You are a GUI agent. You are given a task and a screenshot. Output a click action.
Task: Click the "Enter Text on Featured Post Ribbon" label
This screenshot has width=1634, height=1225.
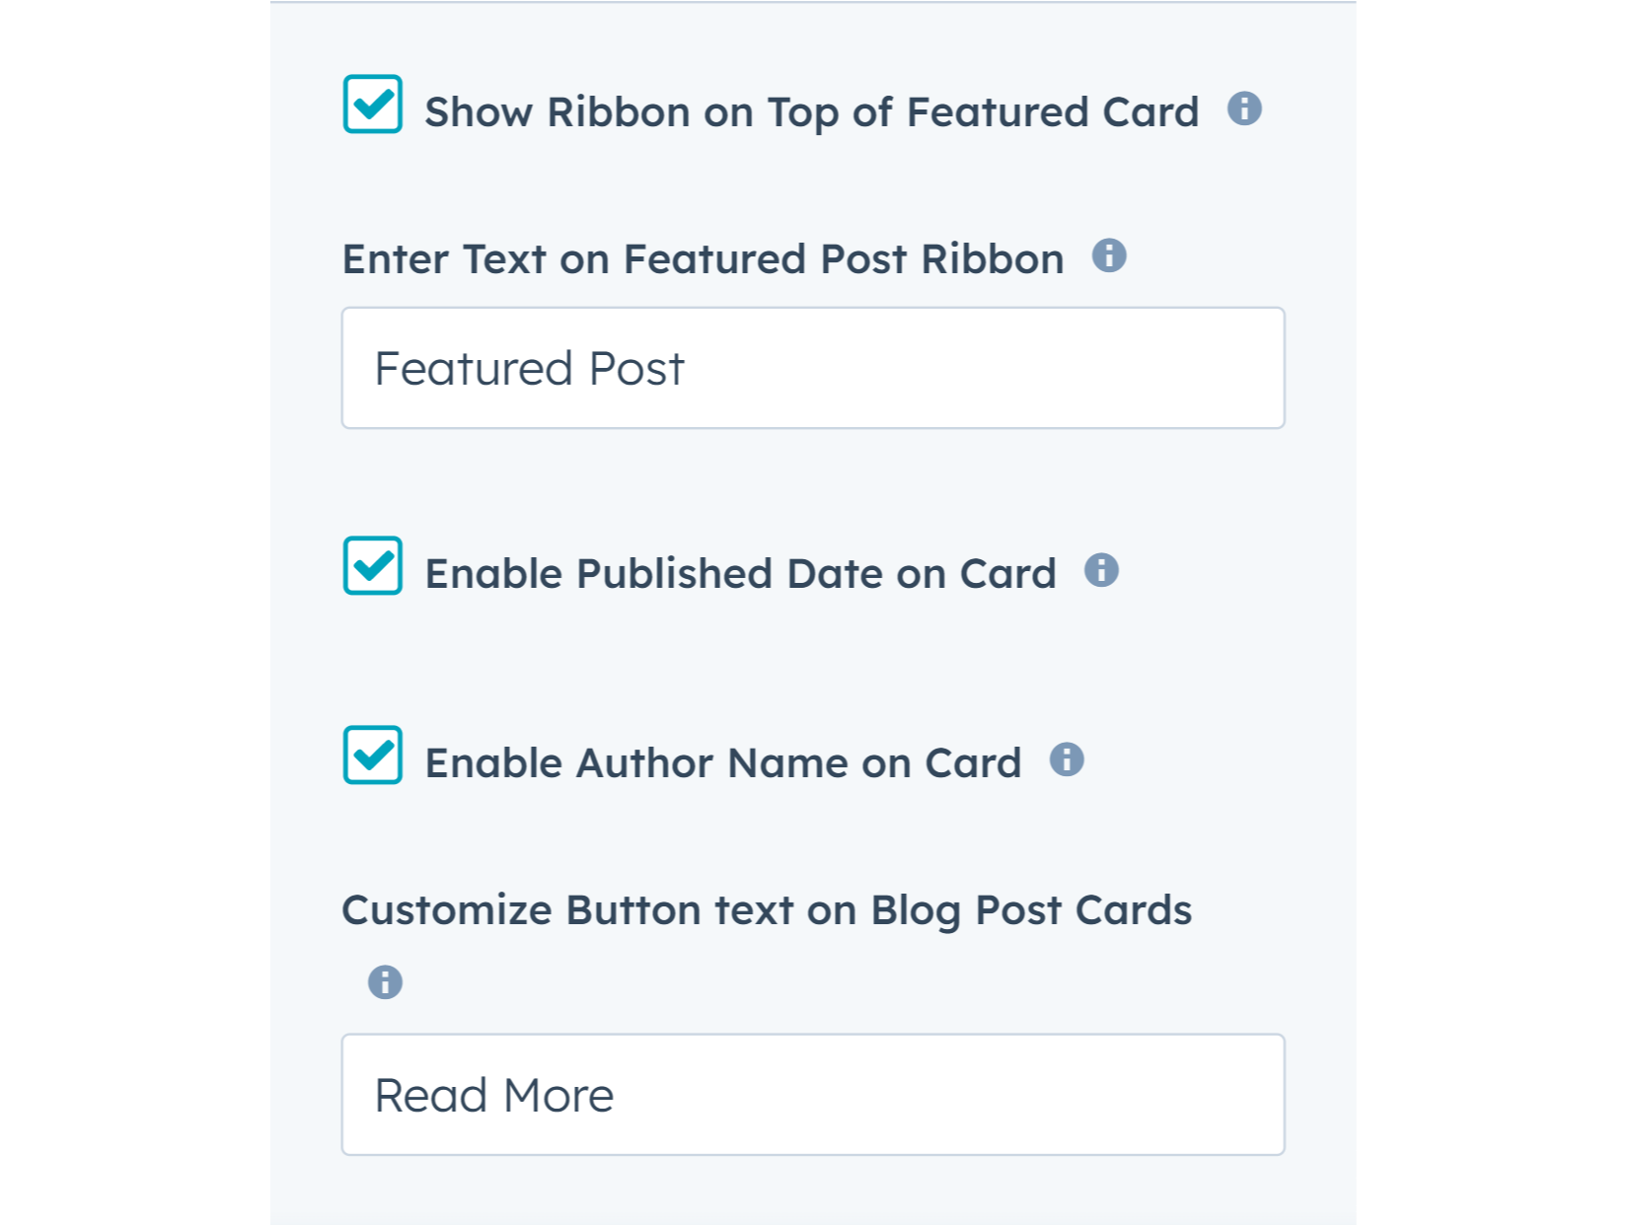pyautogui.click(x=703, y=257)
